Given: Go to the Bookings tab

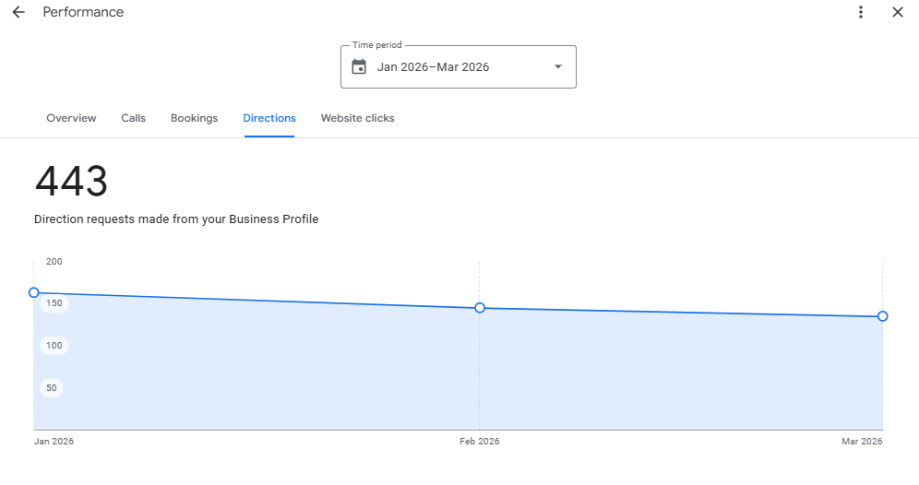Looking at the screenshot, I should click(x=194, y=118).
